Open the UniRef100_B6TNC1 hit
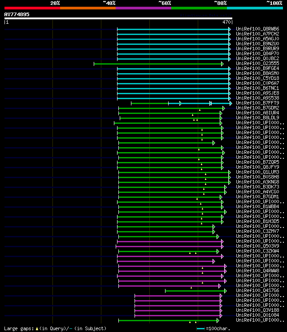The width and height of the screenshot is (287, 332). pyautogui.click(x=257, y=88)
